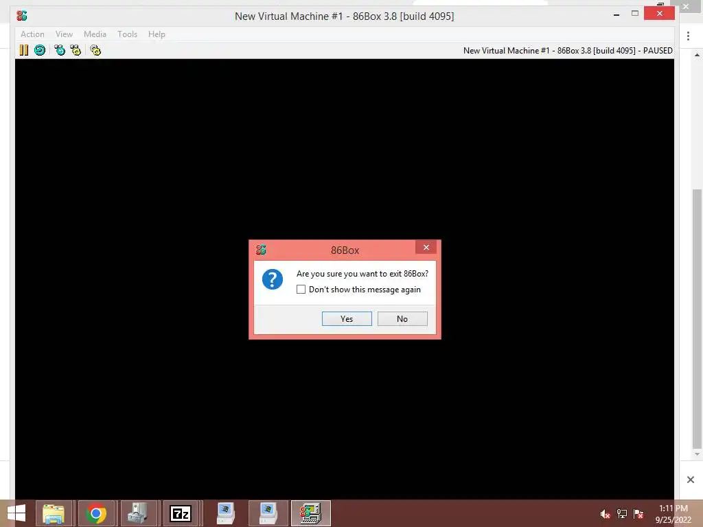Screen dimensions: 703x527
Task: Click "Are you sure you want to exit 86Box?" text
Action: point(362,274)
